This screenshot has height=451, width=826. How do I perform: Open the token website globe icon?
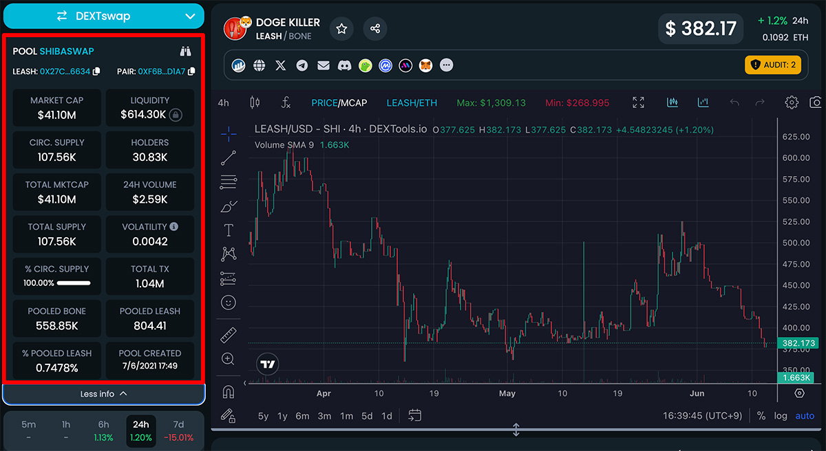[x=260, y=65]
